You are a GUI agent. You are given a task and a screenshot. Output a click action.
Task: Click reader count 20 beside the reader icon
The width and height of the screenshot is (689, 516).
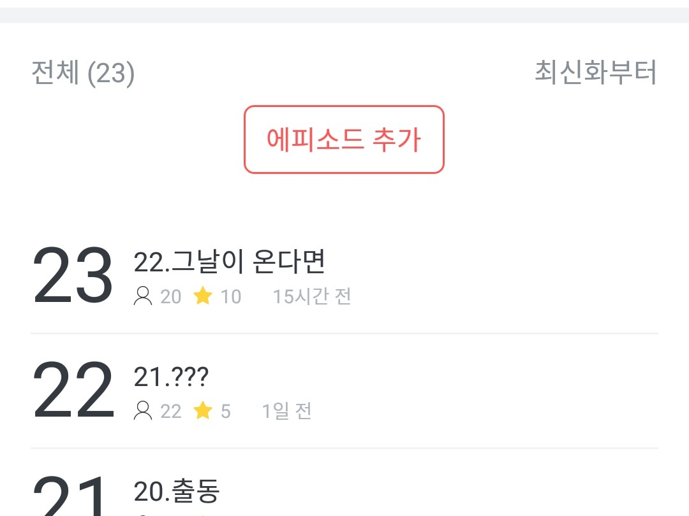pyautogui.click(x=171, y=297)
